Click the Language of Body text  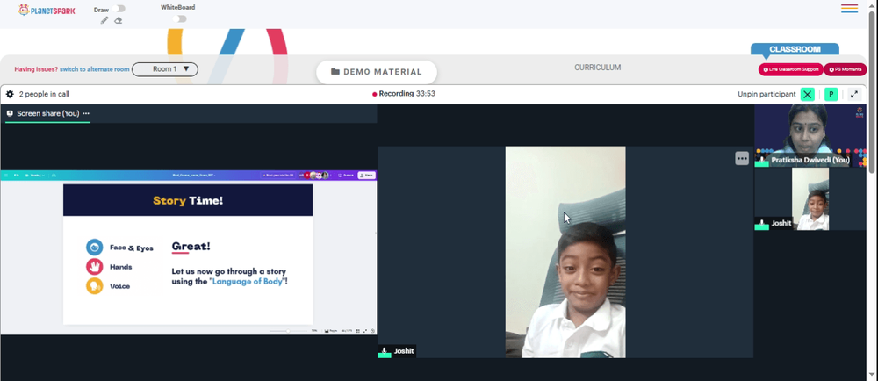(x=247, y=282)
